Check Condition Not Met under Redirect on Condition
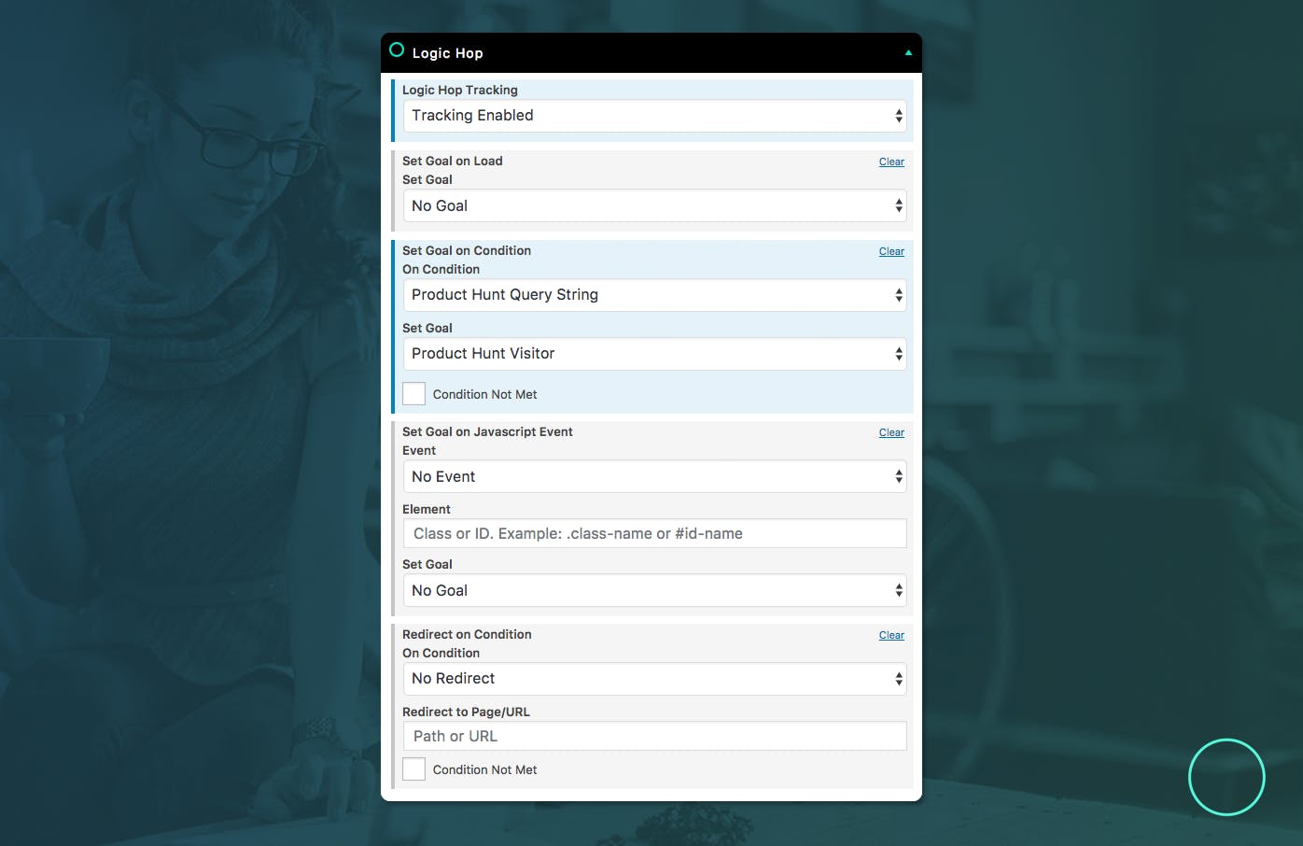This screenshot has height=846, width=1303. 413,769
